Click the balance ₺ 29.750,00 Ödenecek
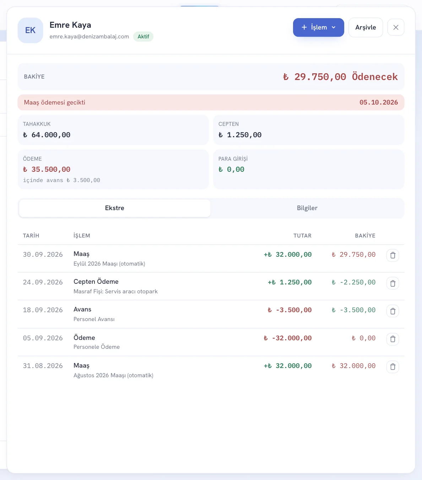 pyautogui.click(x=340, y=77)
